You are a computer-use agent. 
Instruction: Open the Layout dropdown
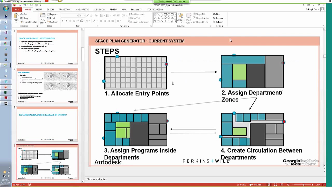point(53,14)
